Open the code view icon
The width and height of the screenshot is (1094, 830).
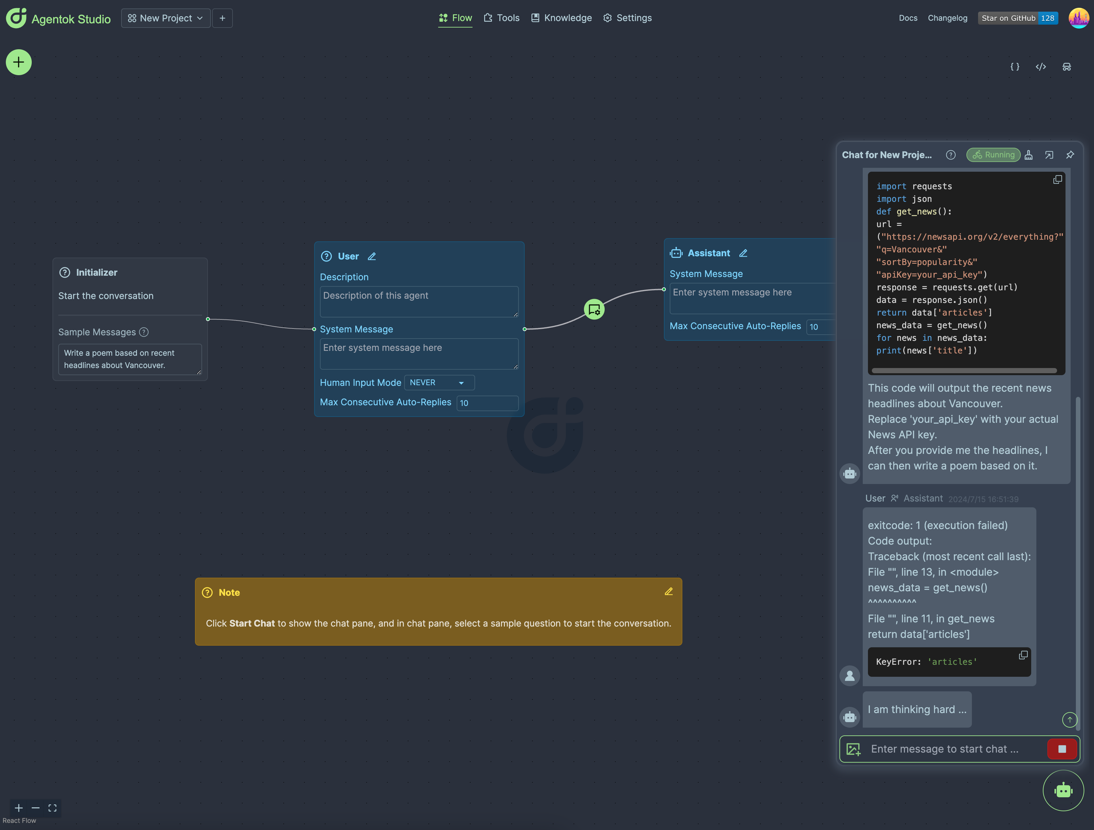pyautogui.click(x=1041, y=67)
